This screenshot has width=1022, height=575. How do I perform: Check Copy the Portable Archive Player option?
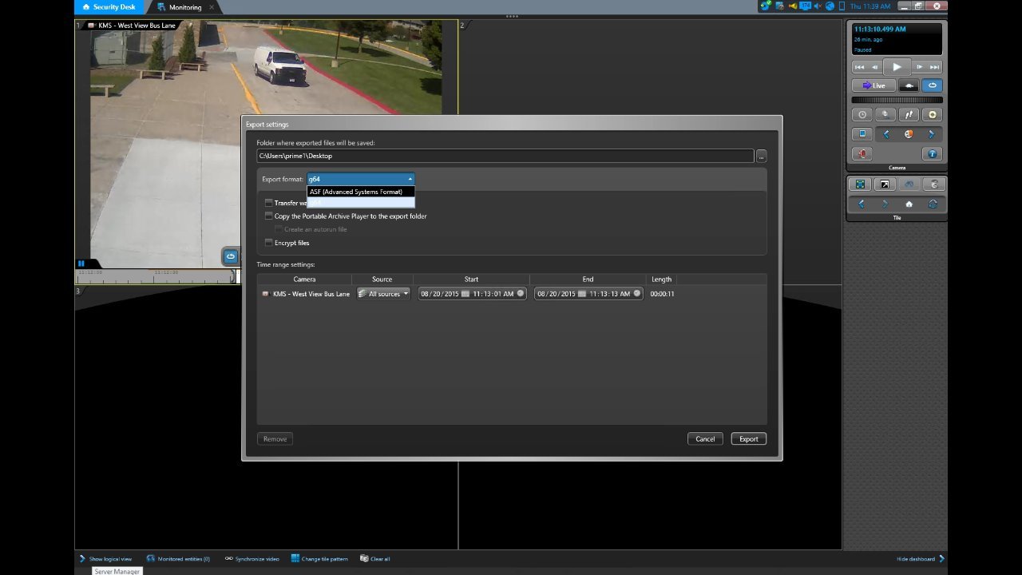tap(269, 216)
